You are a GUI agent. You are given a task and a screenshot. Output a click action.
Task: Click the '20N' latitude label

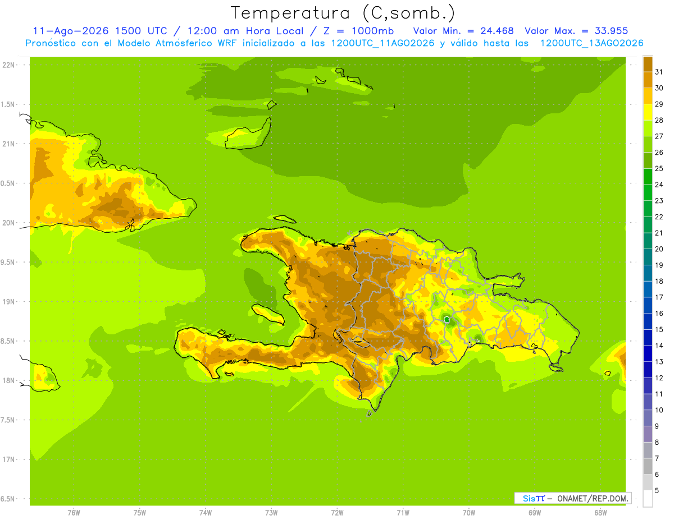point(8,223)
